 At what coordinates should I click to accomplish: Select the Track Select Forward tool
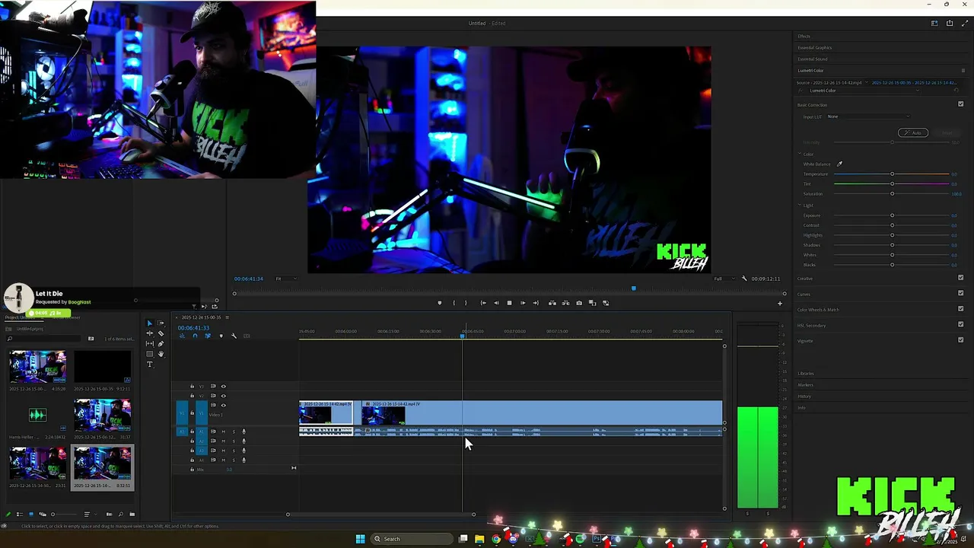(160, 323)
